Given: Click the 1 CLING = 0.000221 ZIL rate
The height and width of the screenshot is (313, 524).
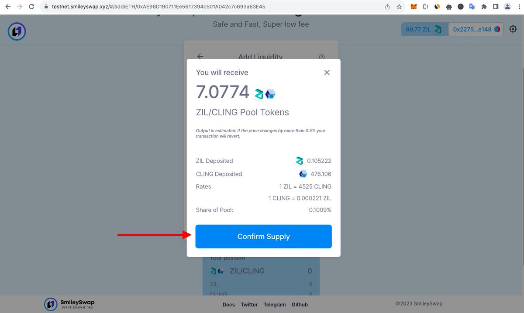Looking at the screenshot, I should tap(300, 198).
